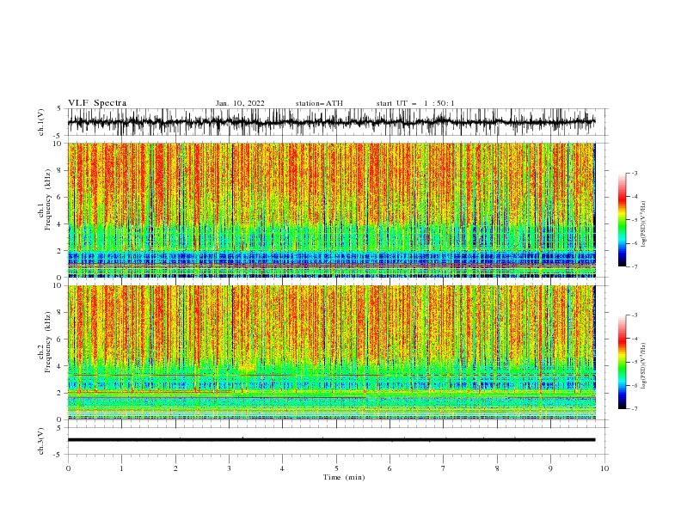The height and width of the screenshot is (526, 681).
Task: Click the "-3" tick on ch.1 colorbar
Action: (x=635, y=173)
